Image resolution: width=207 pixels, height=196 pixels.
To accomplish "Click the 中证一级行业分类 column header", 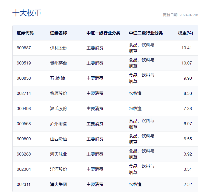I will (x=103, y=33).
